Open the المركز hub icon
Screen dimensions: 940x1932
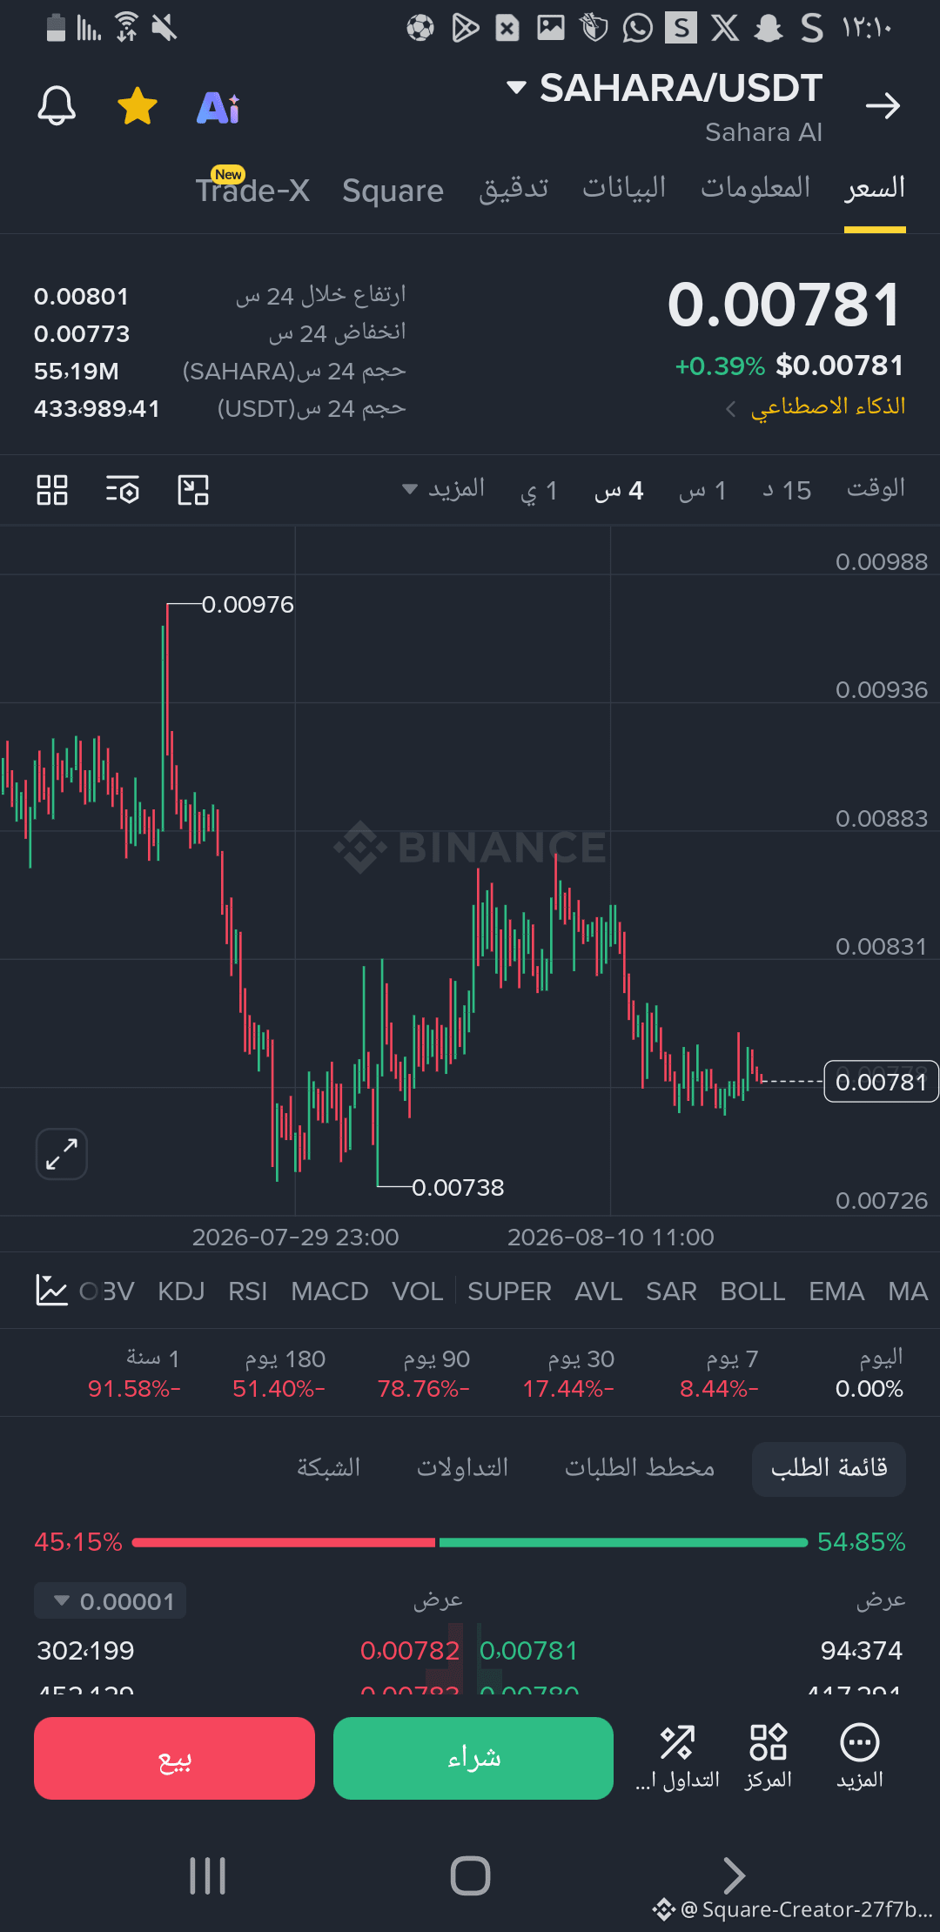pos(769,1758)
